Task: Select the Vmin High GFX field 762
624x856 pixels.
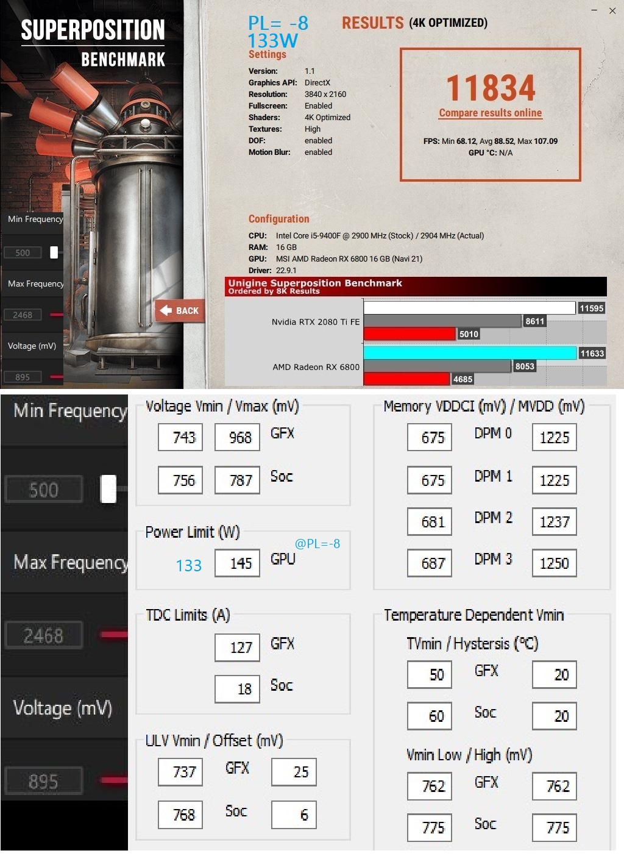Action: [555, 786]
